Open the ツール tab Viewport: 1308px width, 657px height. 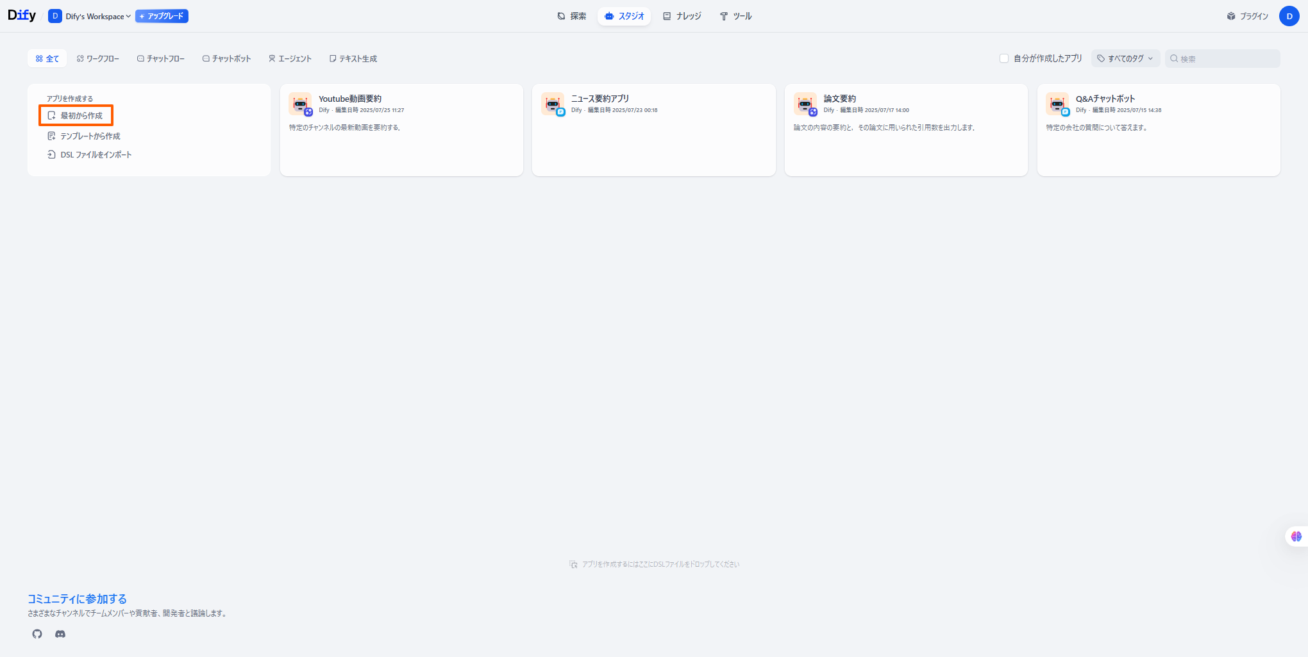(x=735, y=16)
